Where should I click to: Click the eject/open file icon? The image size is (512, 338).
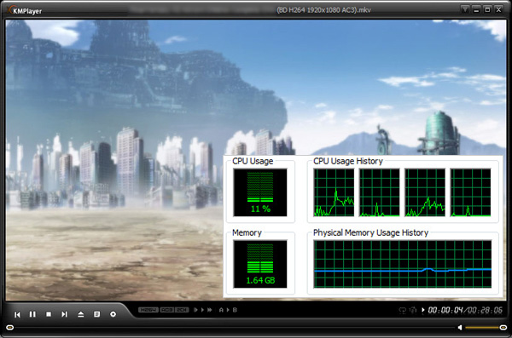click(x=81, y=314)
